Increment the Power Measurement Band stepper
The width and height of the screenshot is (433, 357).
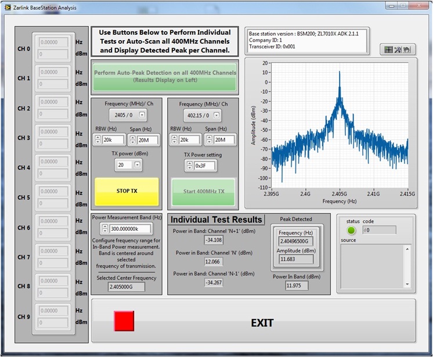104,226
